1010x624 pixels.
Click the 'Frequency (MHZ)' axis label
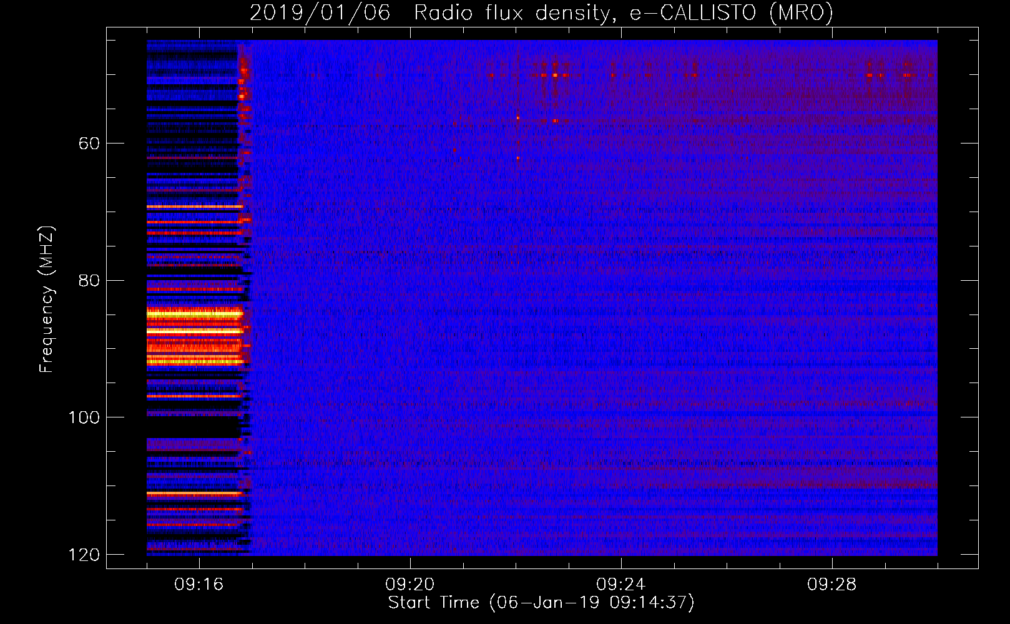pyautogui.click(x=46, y=300)
